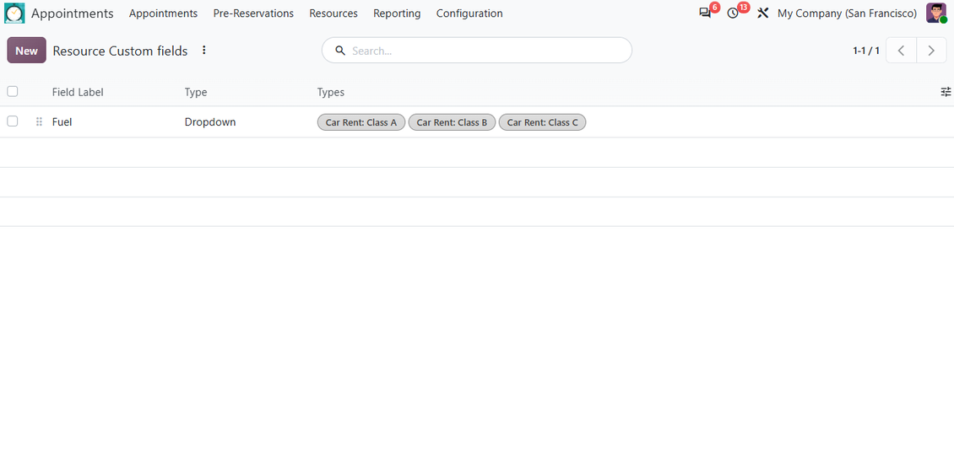Open the optional columns adjust icon
Viewport: 954px width, 463px height.
pos(946,92)
